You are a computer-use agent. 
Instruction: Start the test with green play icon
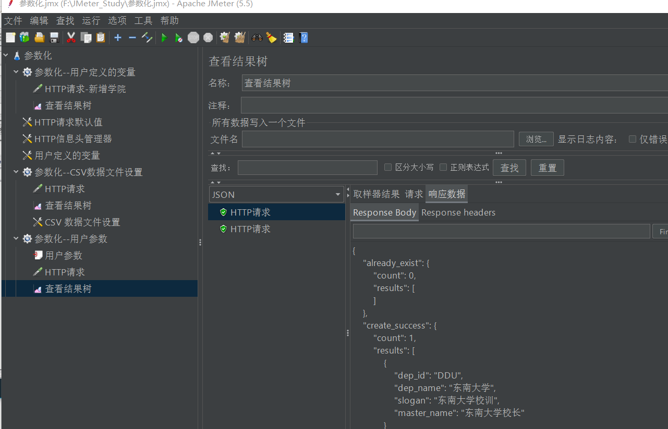tap(164, 37)
